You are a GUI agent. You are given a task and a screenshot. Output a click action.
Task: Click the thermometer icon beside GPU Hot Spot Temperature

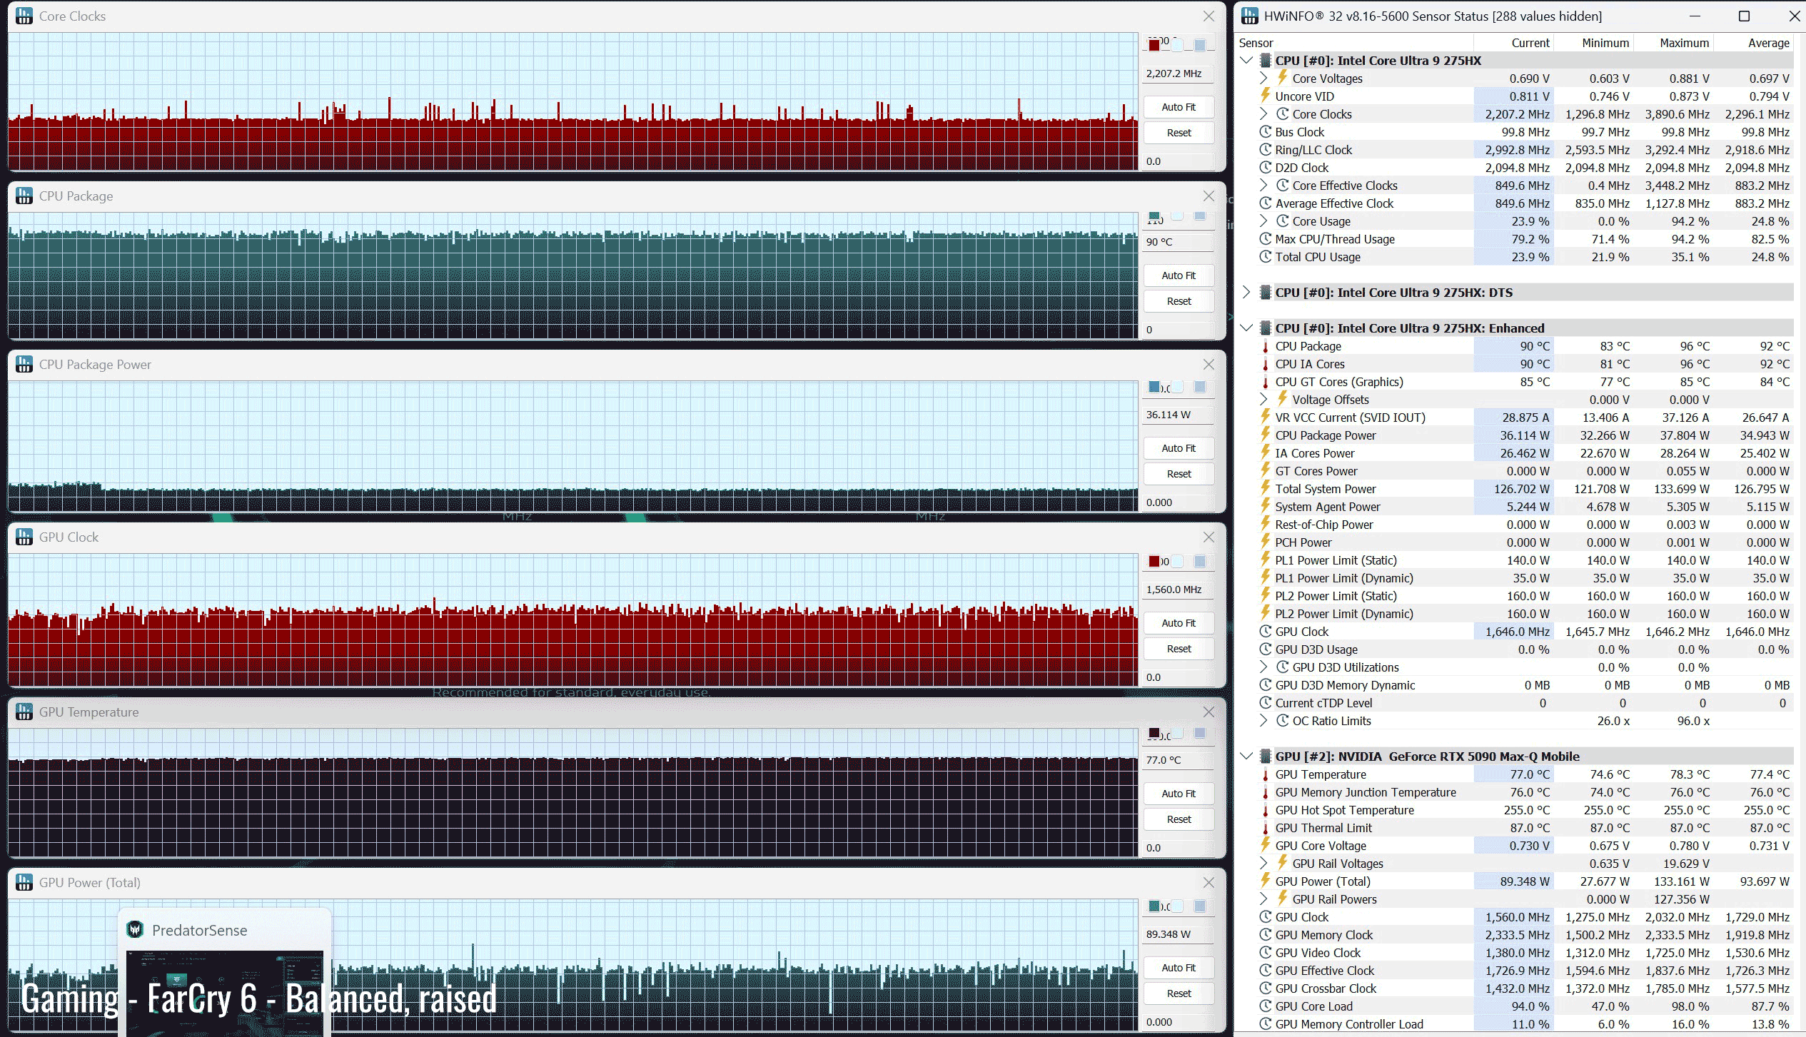coord(1265,810)
